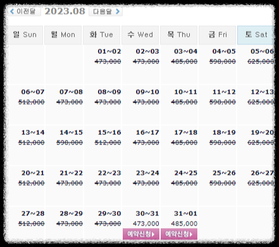The image size is (279, 247).
Task: Click struck-out price under 14~15
Action: (70, 142)
